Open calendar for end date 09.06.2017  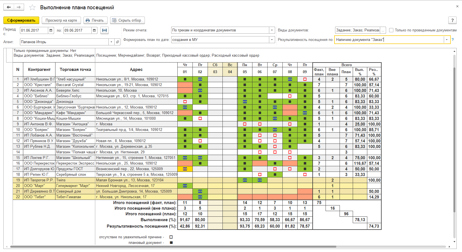tap(94, 30)
